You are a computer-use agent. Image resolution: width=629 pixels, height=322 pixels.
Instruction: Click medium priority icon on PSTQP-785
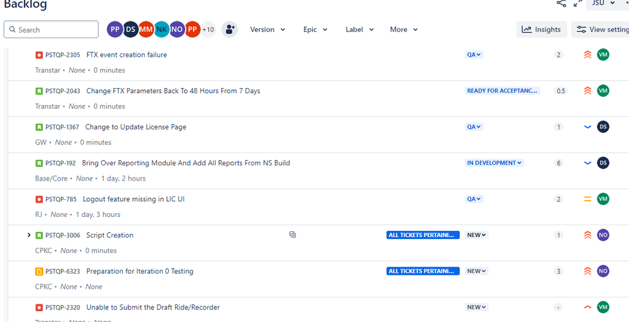(x=587, y=199)
